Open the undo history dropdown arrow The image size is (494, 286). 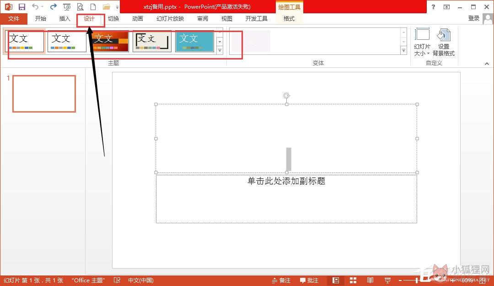[x=42, y=6]
